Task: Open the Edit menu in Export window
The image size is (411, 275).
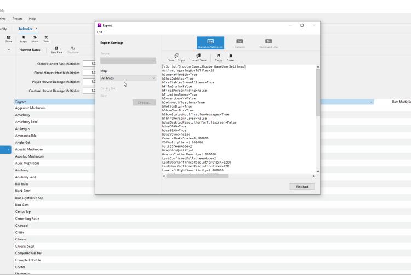Action: pos(100,32)
